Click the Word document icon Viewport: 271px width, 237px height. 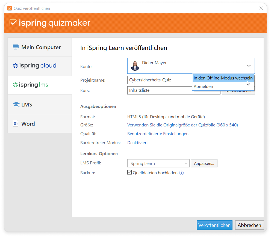coord(16,124)
